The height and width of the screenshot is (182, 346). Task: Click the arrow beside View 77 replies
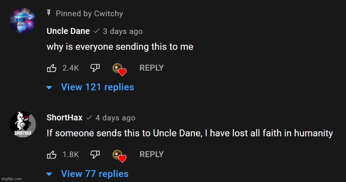(49, 174)
